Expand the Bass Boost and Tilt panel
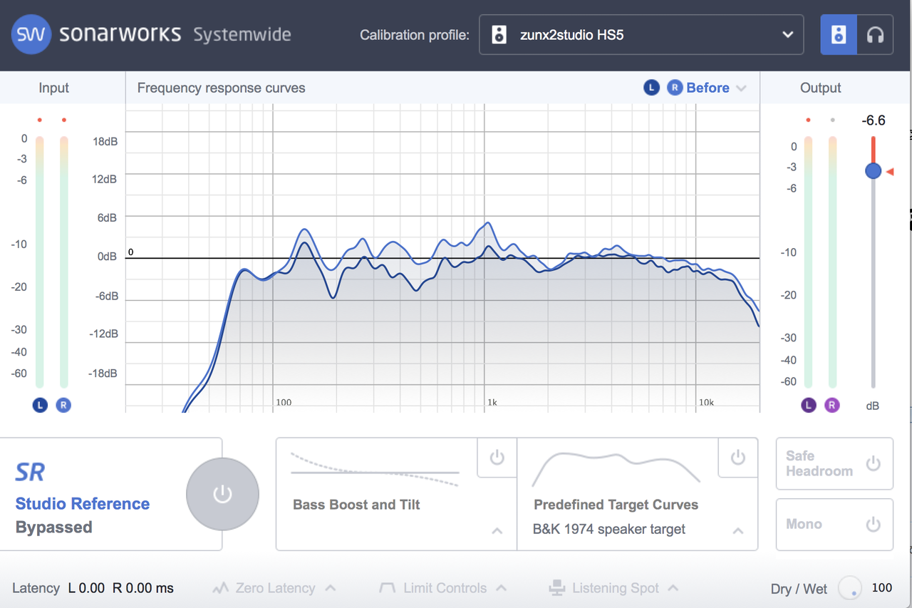The image size is (912, 608). click(x=497, y=530)
